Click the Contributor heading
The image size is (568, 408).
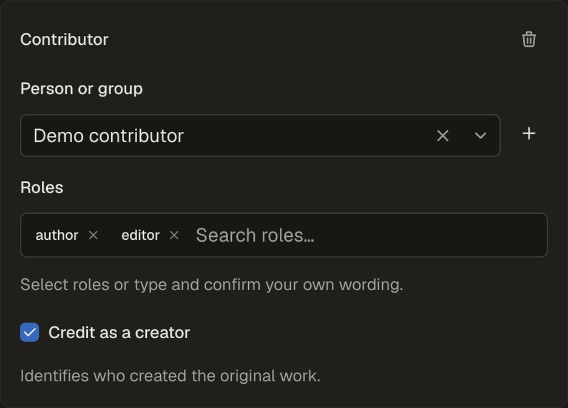click(64, 39)
